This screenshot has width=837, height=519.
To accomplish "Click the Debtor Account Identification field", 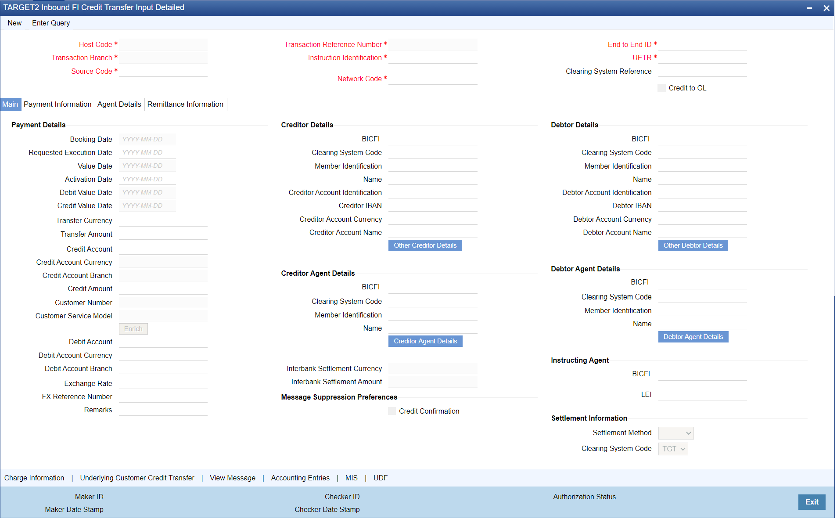I will 703,192.
